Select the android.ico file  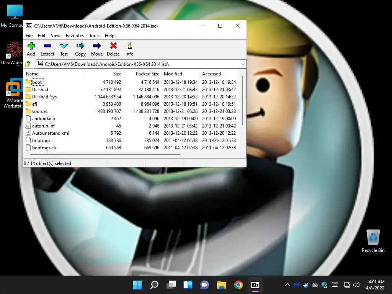[40, 119]
